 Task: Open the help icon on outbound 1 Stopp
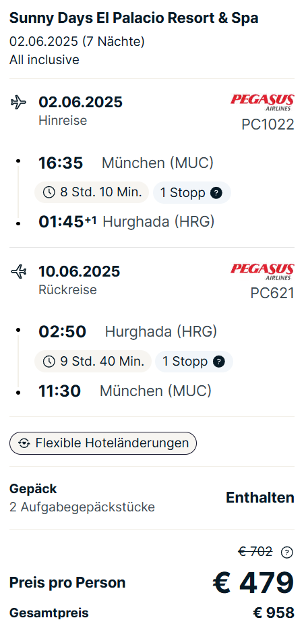pyautogui.click(x=216, y=193)
